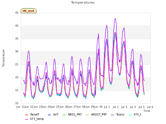Click the Jun 23 x-axis label

(x=38, y=107)
